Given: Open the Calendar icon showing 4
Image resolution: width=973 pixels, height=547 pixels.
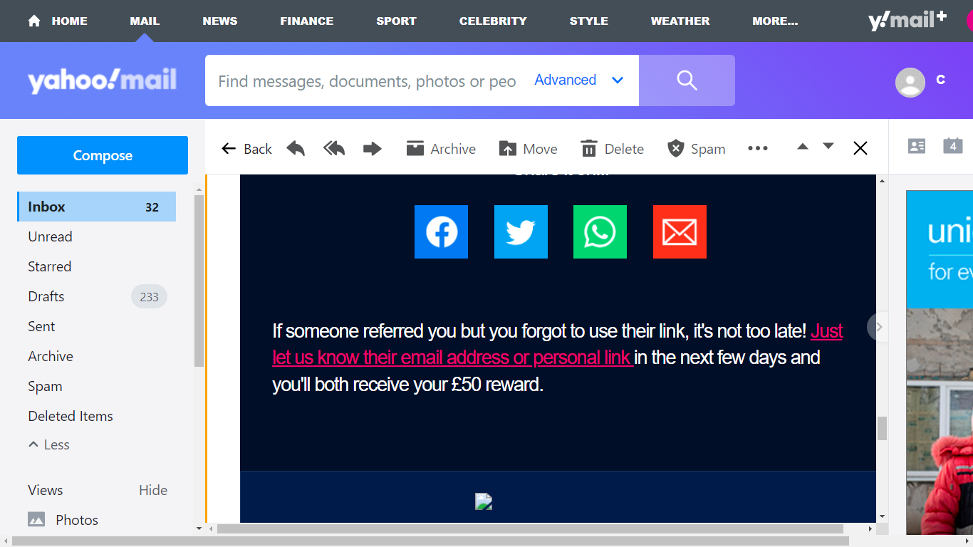Looking at the screenshot, I should click(953, 146).
